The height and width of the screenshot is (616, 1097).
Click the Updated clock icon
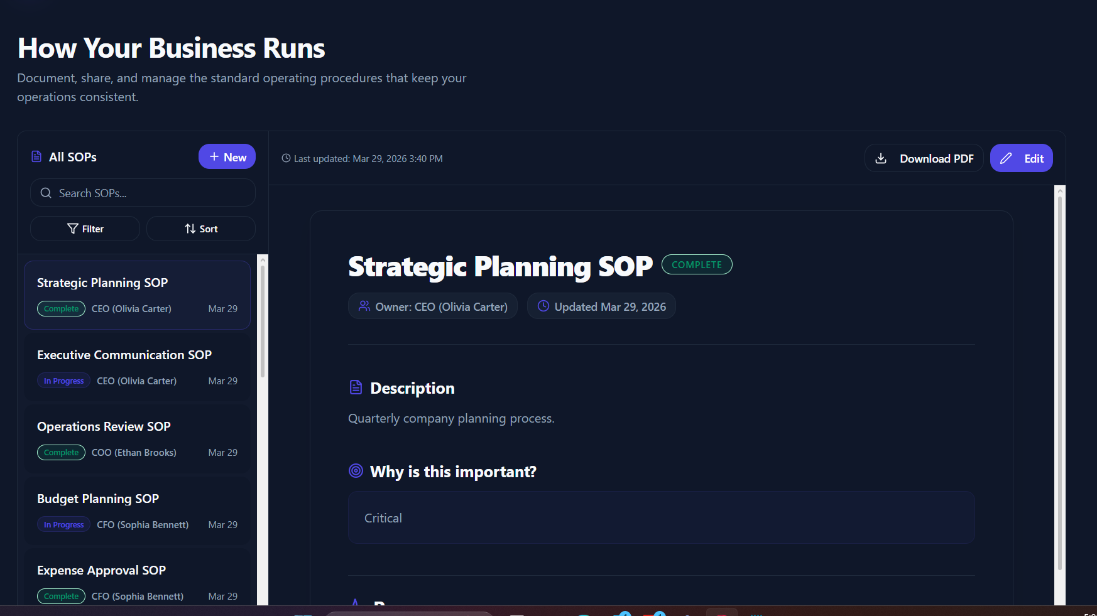pyautogui.click(x=543, y=306)
